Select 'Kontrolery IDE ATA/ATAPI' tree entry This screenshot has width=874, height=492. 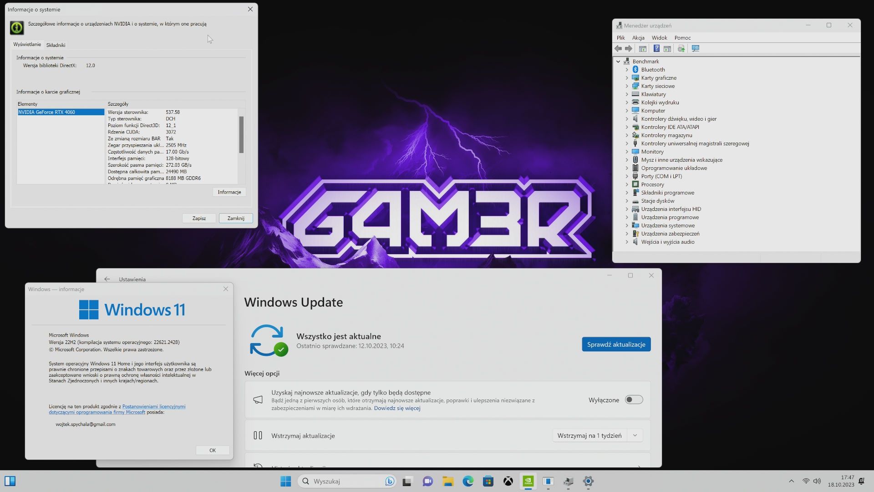[x=670, y=127]
